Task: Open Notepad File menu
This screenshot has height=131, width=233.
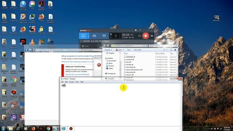Action: (62, 82)
